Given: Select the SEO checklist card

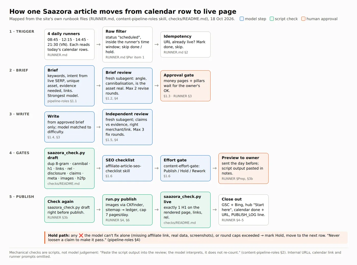Looking at the screenshot, I should 127,168.
